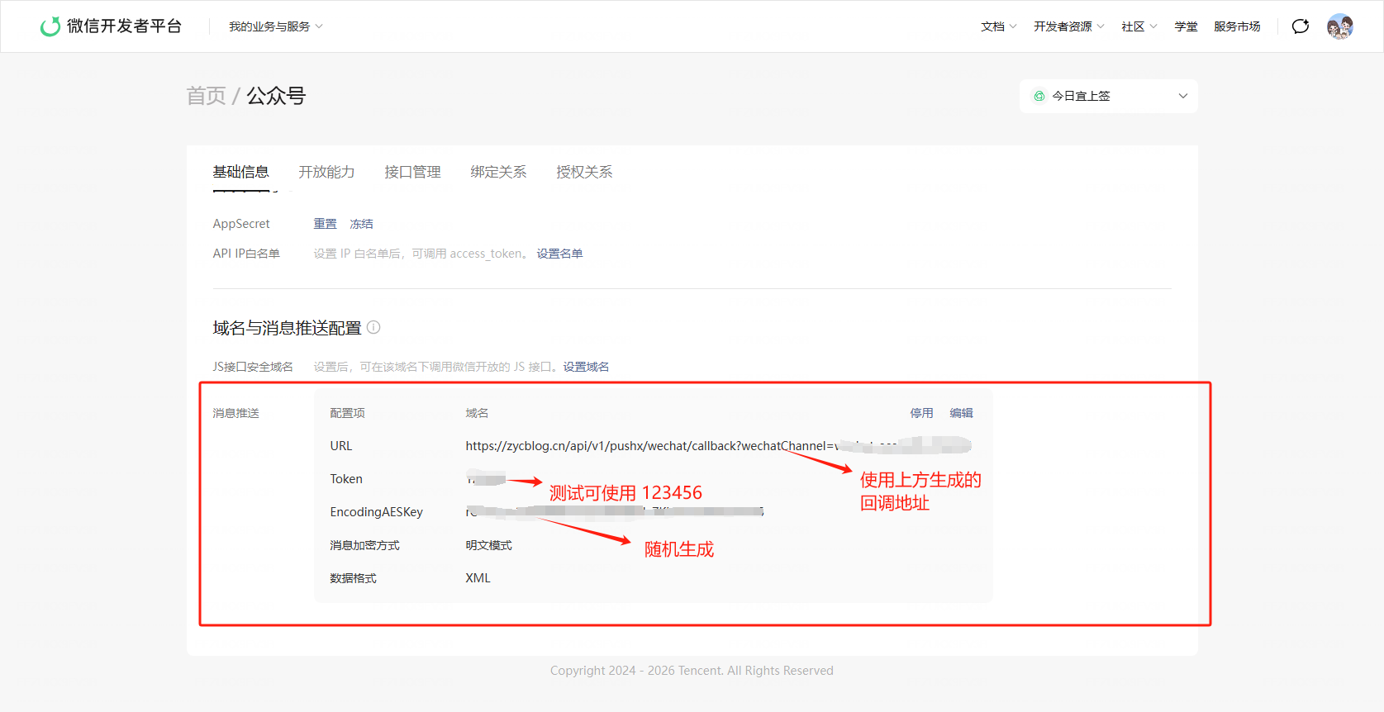Click the 域名 column header
This screenshot has height=712, width=1384.
(477, 413)
